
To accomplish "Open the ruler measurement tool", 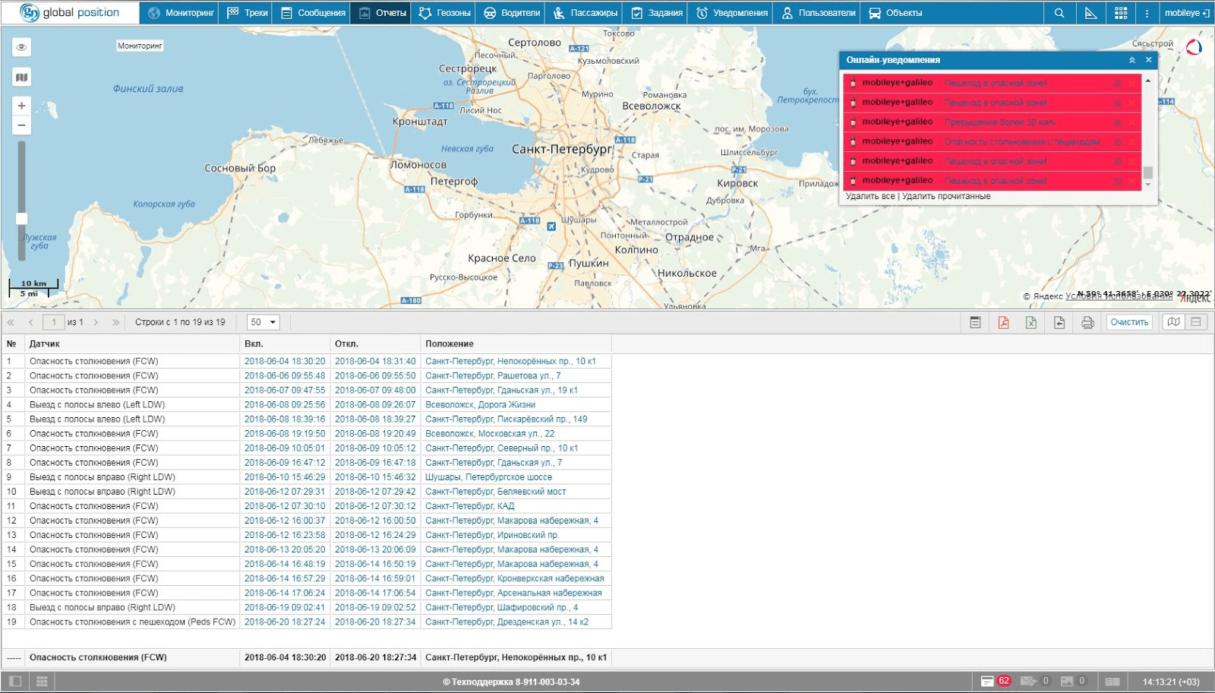I will pos(1090,13).
